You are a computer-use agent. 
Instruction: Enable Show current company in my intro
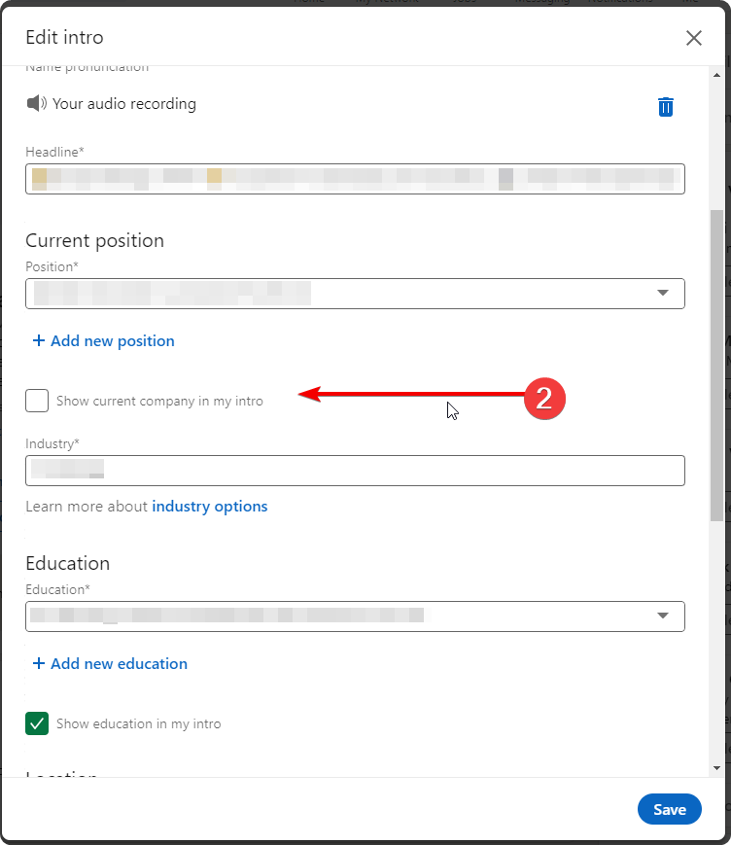[37, 401]
